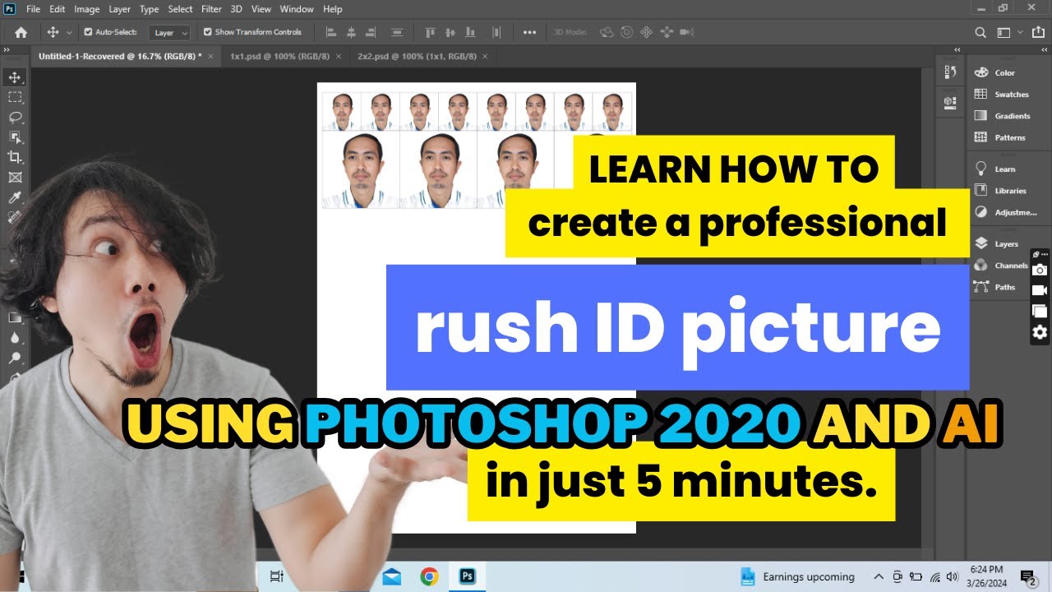Viewport: 1052px width, 592px height.
Task: Select the Frame tool
Action: tap(15, 177)
